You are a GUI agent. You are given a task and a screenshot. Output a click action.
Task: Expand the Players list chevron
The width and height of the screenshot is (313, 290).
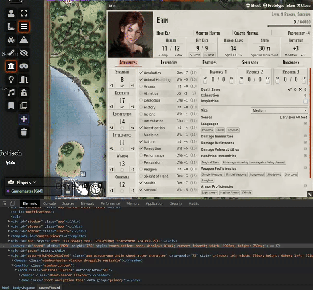(x=35, y=182)
